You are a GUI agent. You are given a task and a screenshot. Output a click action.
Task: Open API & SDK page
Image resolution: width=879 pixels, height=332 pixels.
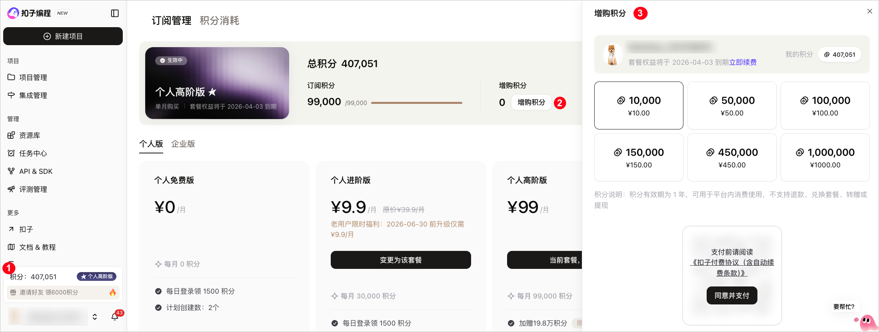click(36, 171)
